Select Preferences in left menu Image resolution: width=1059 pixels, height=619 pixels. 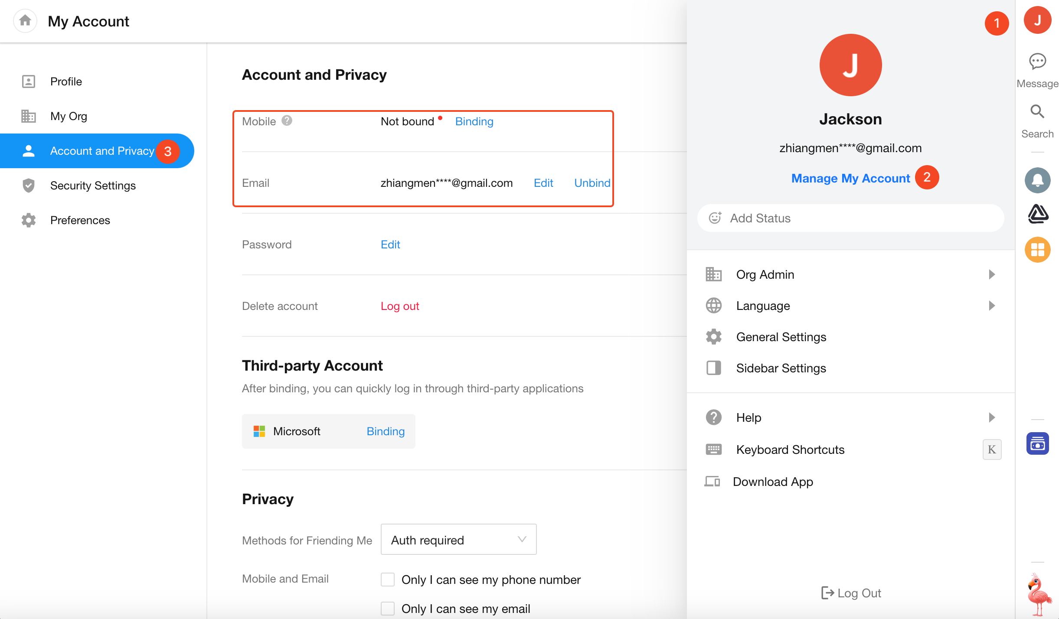click(x=80, y=220)
